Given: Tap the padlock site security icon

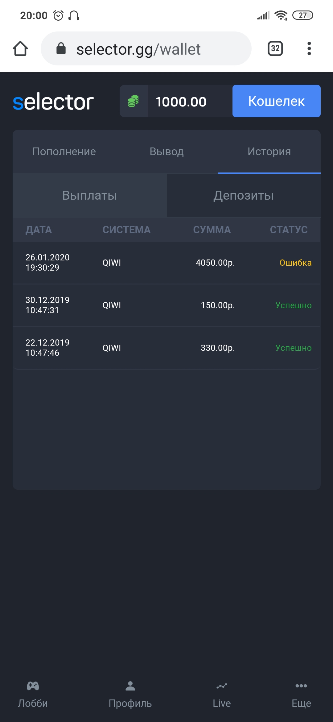Looking at the screenshot, I should pyautogui.click(x=61, y=48).
